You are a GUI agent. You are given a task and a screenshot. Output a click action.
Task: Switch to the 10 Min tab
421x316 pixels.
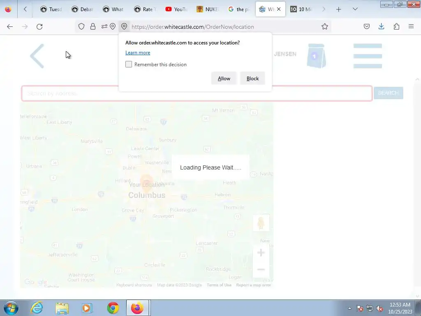click(301, 9)
